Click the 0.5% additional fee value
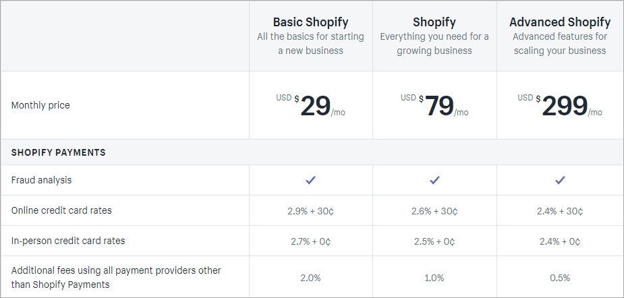 pos(559,278)
